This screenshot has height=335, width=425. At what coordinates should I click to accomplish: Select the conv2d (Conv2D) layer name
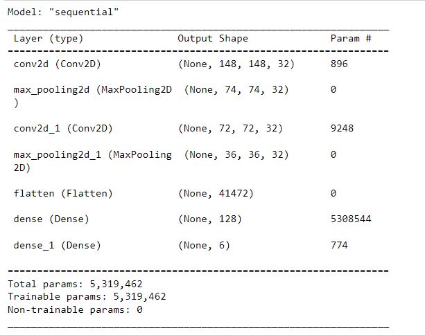[57, 64]
